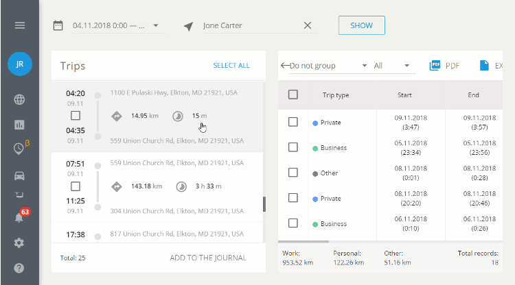Click the Work 953.52 km total
The height and width of the screenshot is (285, 515).
pyautogui.click(x=297, y=258)
